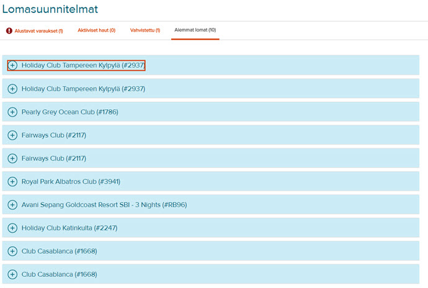Select the Alemmat lomat (10) tab

[x=195, y=30]
